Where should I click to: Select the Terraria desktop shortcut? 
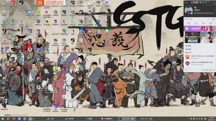(13, 22)
